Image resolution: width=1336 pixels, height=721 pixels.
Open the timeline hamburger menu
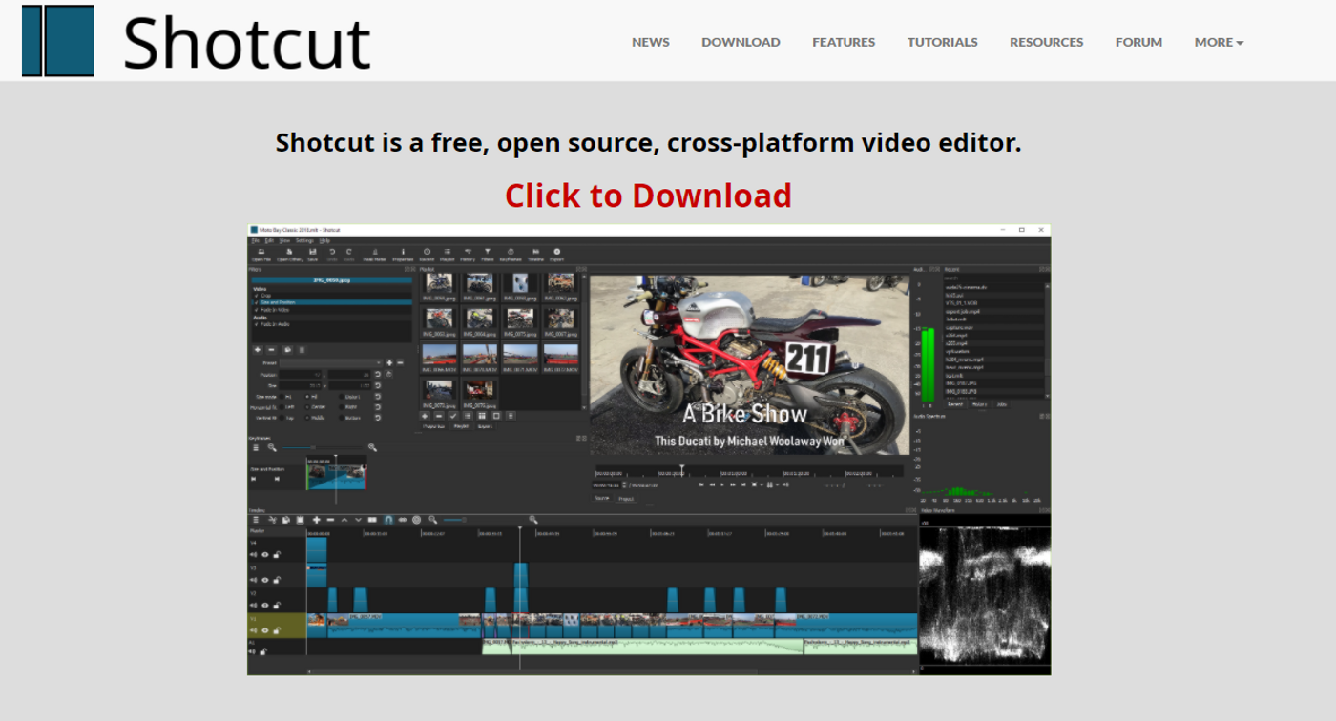coord(256,520)
